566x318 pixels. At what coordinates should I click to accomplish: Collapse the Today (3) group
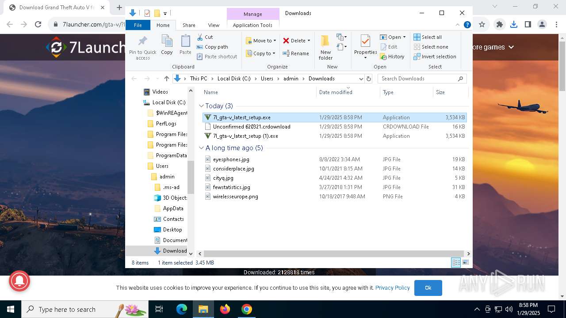[x=201, y=106]
